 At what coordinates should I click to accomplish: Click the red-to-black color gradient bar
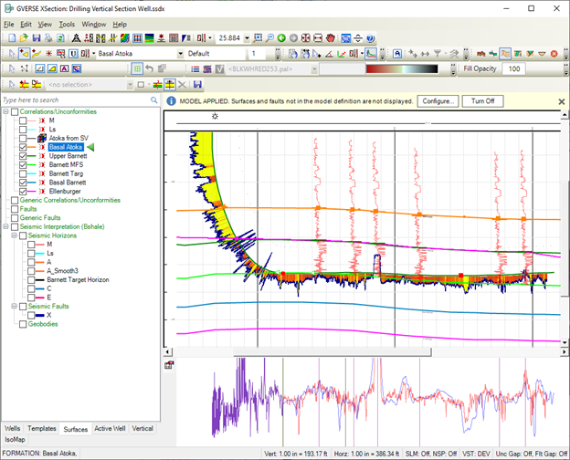click(402, 68)
